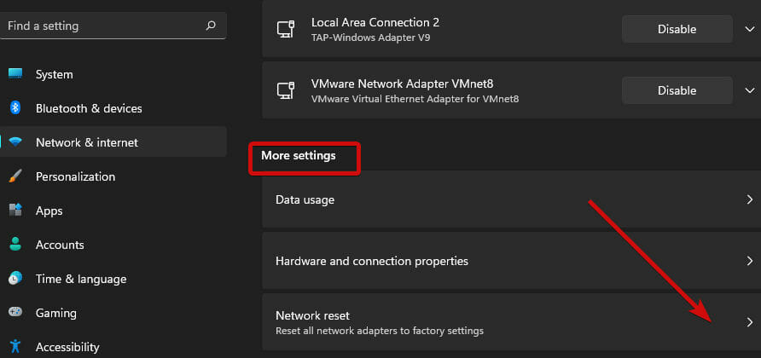Click the Gaming controller icon
This screenshot has height=358, width=761.
point(15,312)
